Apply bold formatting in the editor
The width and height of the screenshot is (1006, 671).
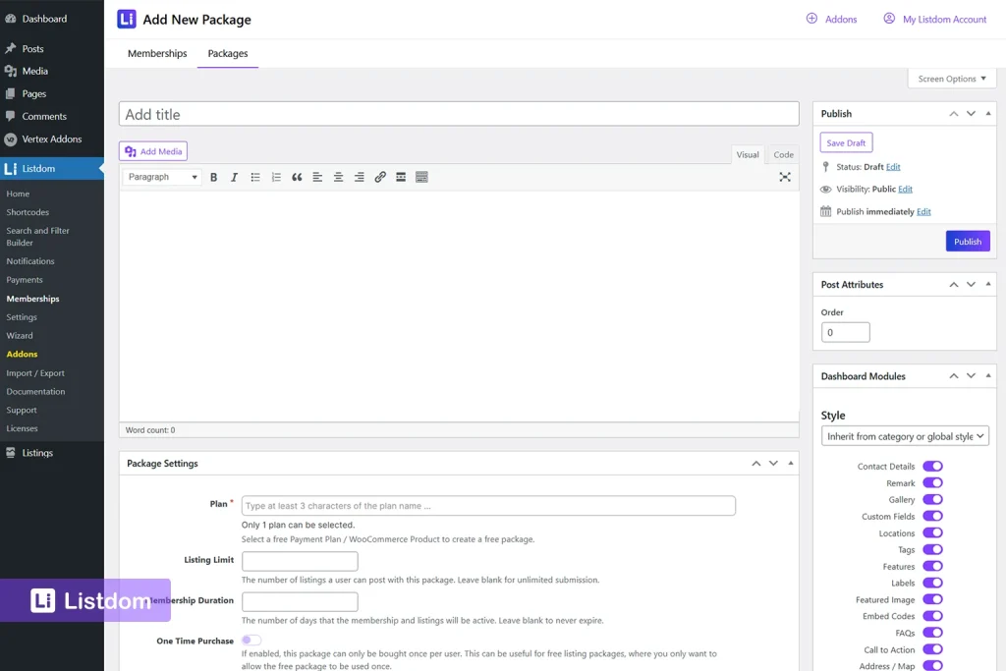pos(213,177)
